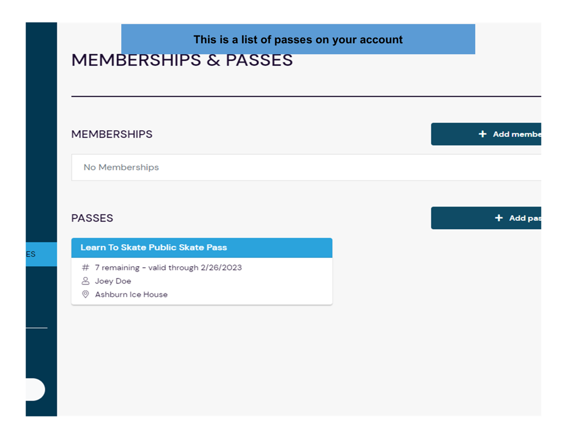Click the Joey Doe name on the pass
The width and height of the screenshot is (567, 438).
[113, 281]
